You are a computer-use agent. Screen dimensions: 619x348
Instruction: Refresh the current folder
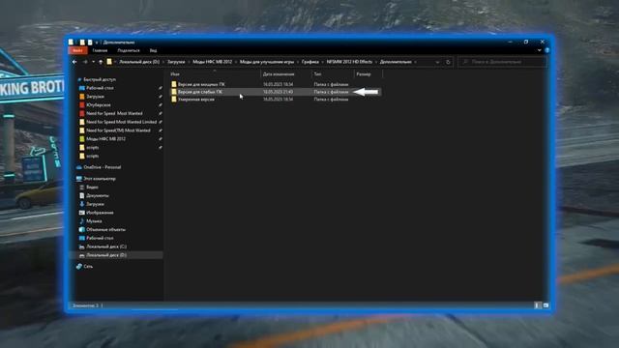(x=448, y=62)
